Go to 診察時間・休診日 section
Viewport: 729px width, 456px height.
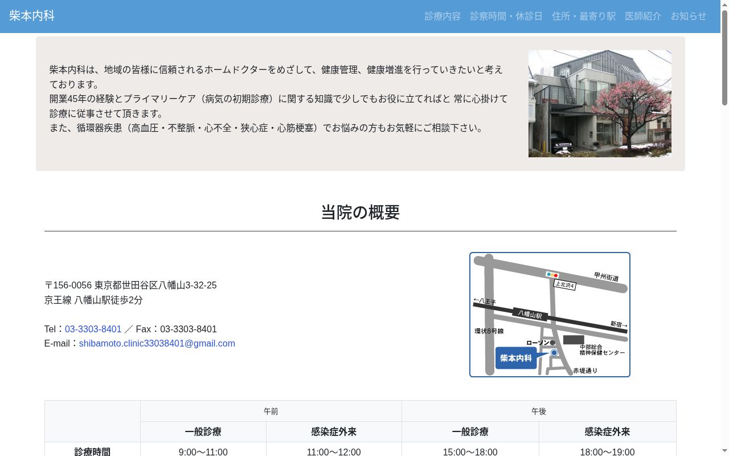click(x=506, y=16)
